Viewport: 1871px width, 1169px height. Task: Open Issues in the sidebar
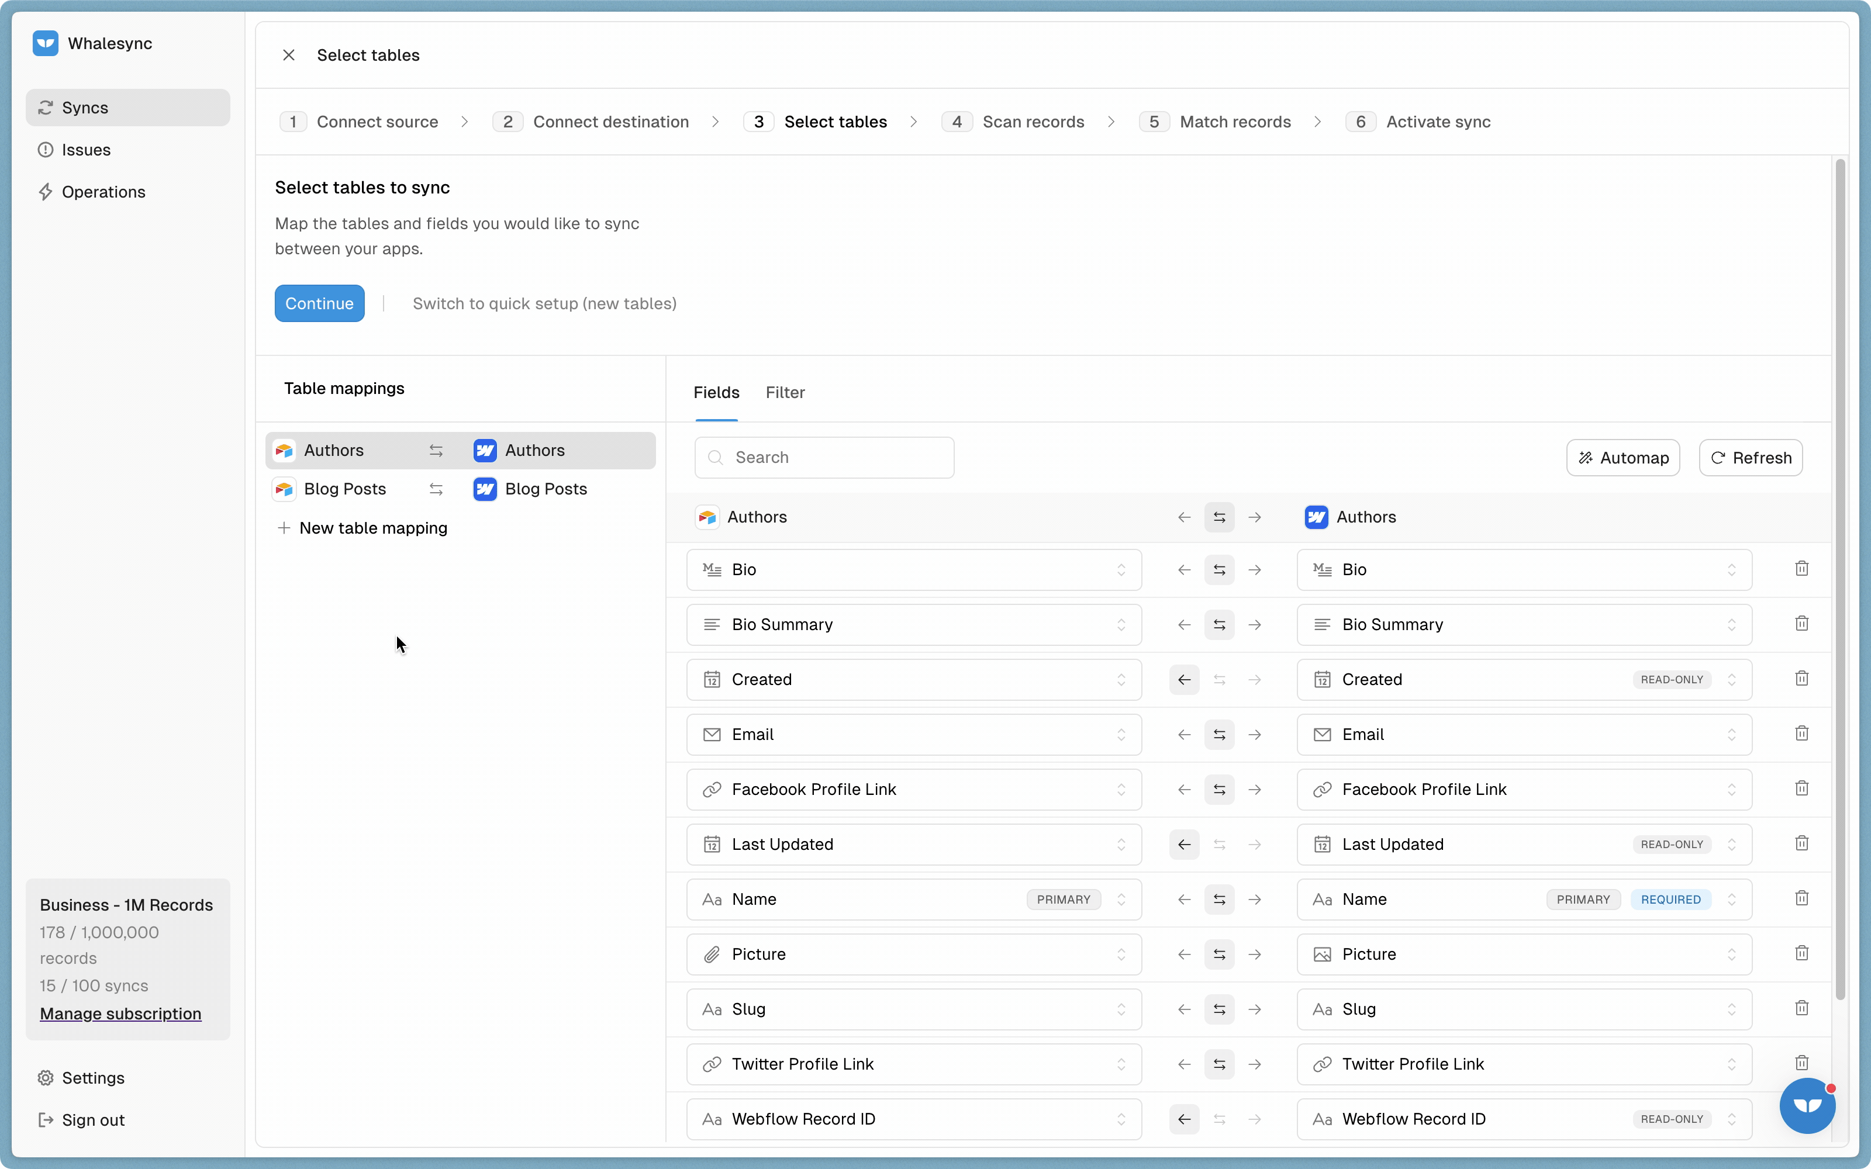pyautogui.click(x=127, y=150)
